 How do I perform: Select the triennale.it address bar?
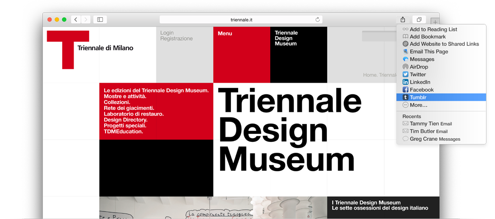click(241, 20)
